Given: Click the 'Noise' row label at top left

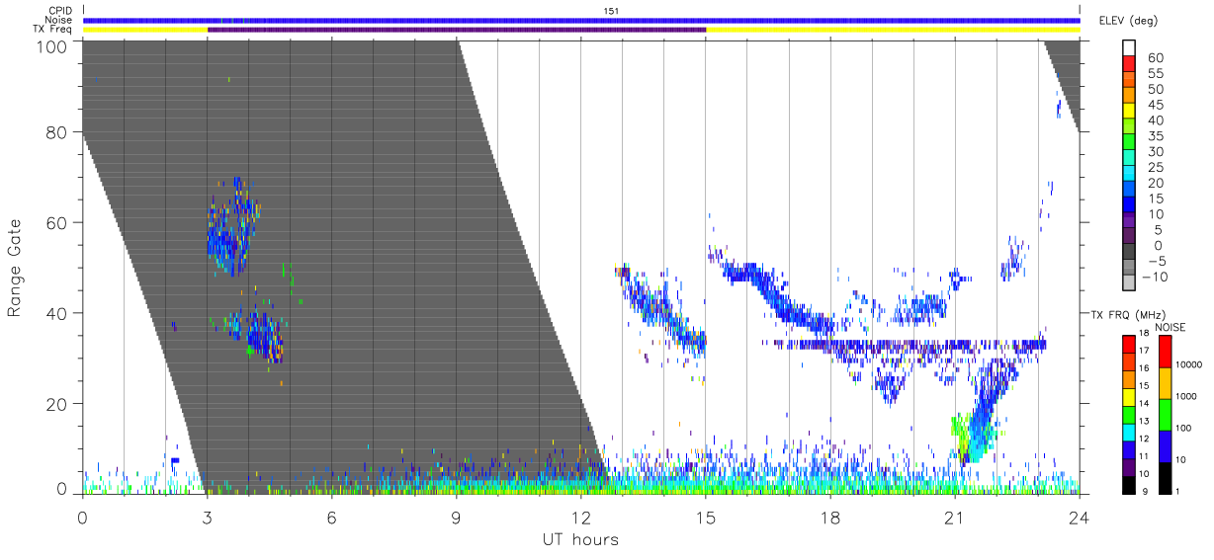Looking at the screenshot, I should [58, 20].
